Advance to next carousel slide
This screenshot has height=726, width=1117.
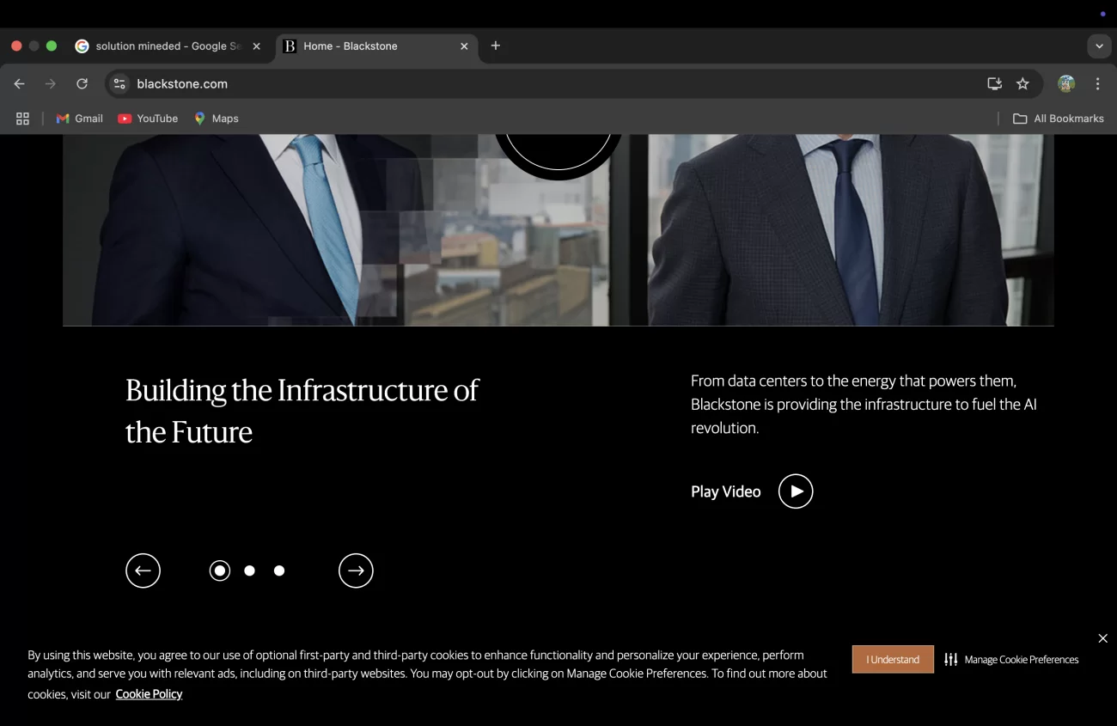(356, 570)
